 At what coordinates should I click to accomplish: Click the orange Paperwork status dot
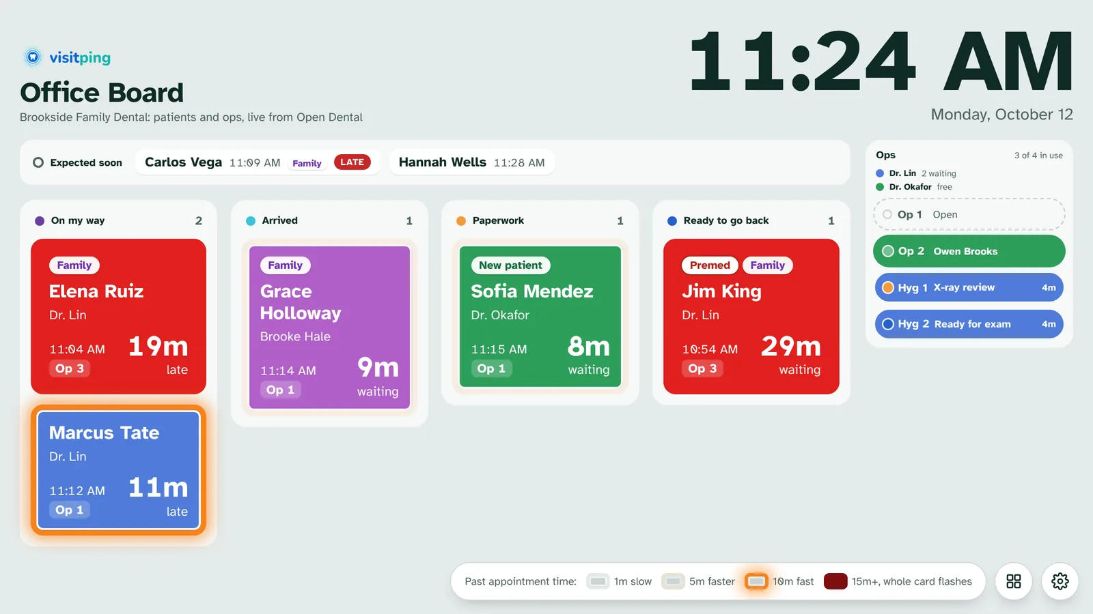pyautogui.click(x=461, y=221)
